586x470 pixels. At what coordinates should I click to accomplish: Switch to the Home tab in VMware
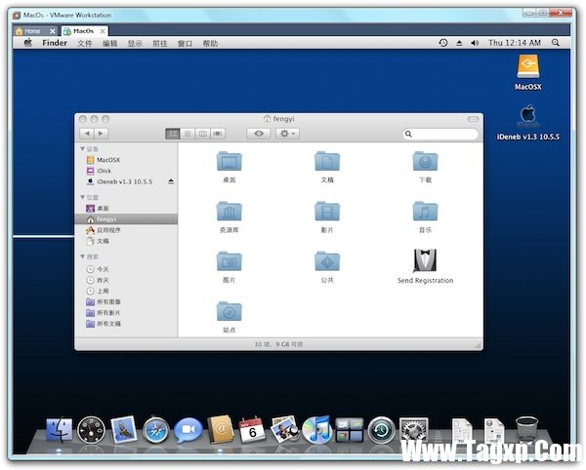[32, 31]
